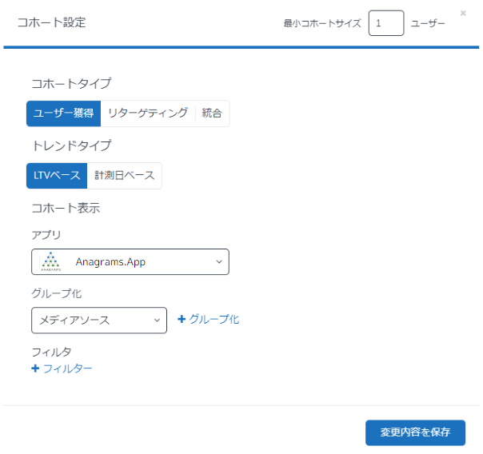
Task: Focus the 最小コホートサイズ number input field
Action: coord(385,24)
